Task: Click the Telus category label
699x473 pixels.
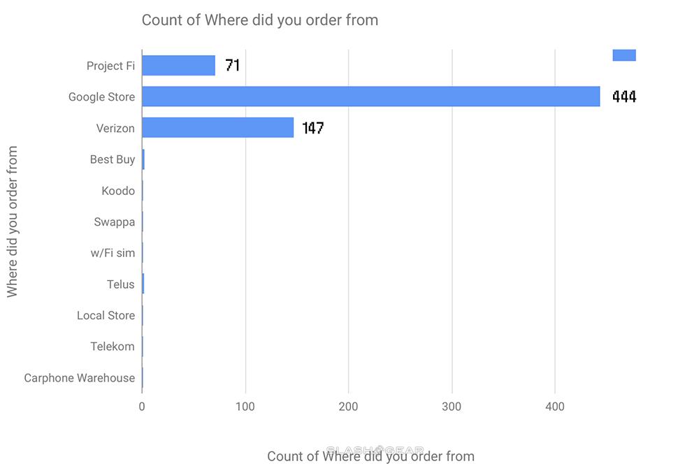Action: pyautogui.click(x=120, y=284)
